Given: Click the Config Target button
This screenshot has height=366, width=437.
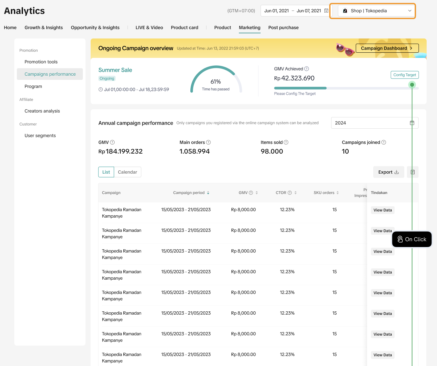Looking at the screenshot, I should pyautogui.click(x=405, y=75).
